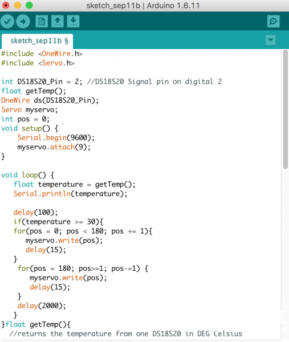Select the sketch_sep11b tab

37,41
